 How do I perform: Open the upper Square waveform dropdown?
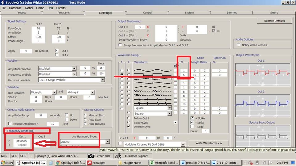click(170, 108)
